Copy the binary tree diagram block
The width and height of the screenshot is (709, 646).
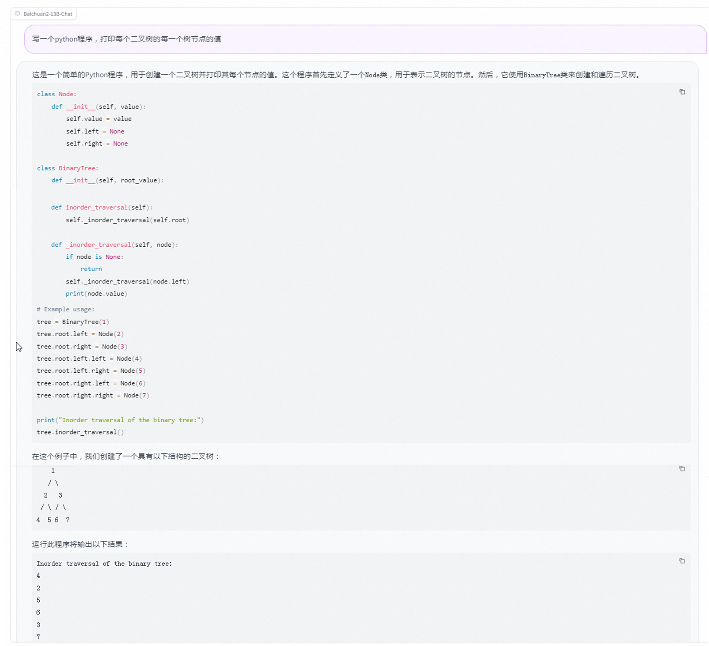[682, 468]
